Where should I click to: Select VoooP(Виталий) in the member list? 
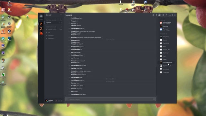click(x=167, y=63)
